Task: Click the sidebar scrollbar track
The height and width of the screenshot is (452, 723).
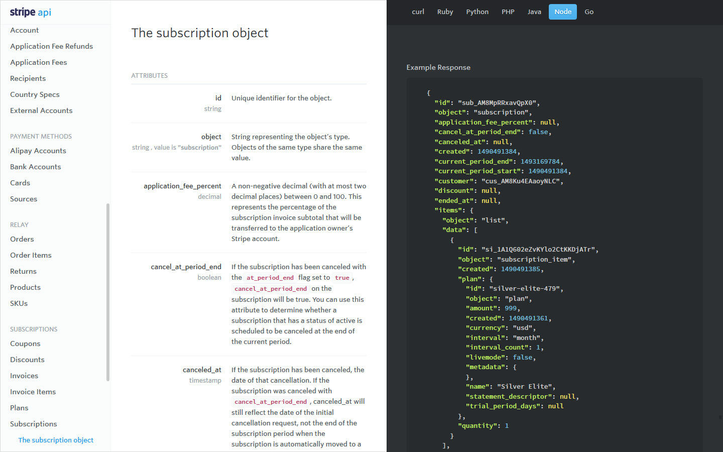Action: tap(107, 291)
